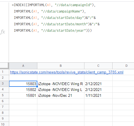
Task: Click the campaignName line in formula
Action: [50, 11]
